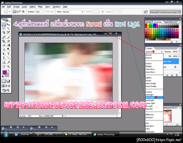This screenshot has width=183, height=143.
Task: Open the File Browser toggle icon
Action: [x=146, y=12]
